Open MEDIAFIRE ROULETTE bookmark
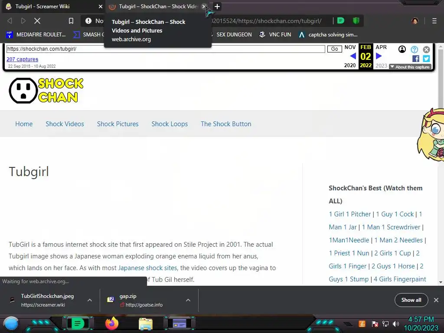 tap(36, 35)
